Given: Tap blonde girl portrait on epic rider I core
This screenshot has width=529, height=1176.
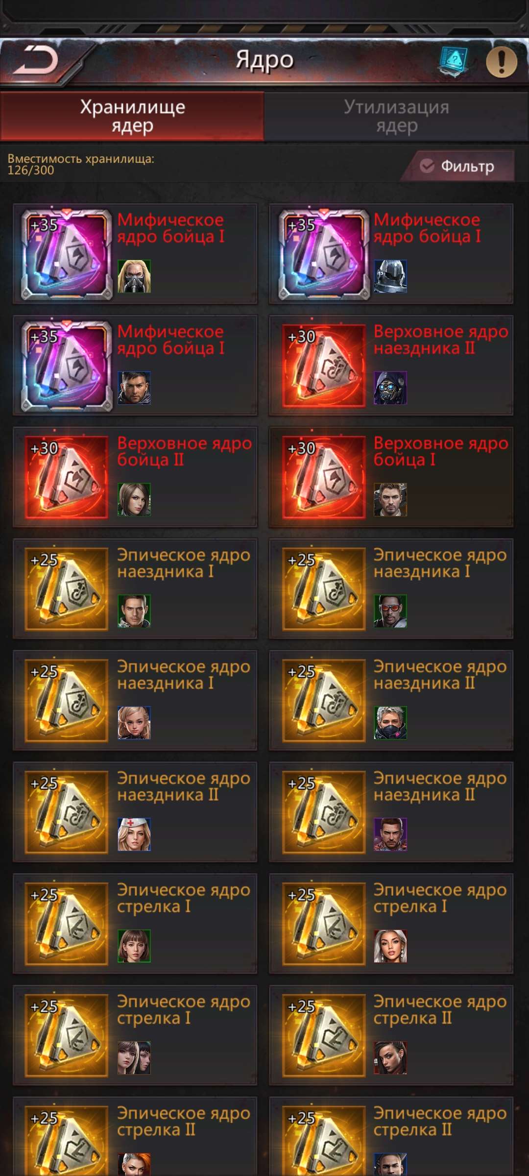Looking at the screenshot, I should (x=134, y=723).
